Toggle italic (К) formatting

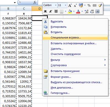[51, 11]
